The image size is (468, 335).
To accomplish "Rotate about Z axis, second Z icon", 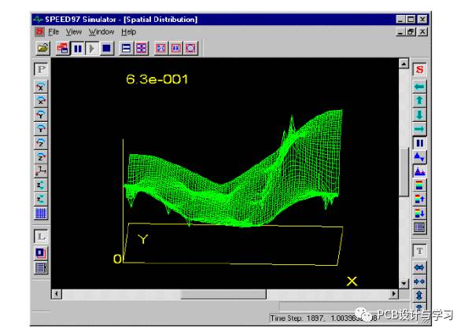I will 41,157.
